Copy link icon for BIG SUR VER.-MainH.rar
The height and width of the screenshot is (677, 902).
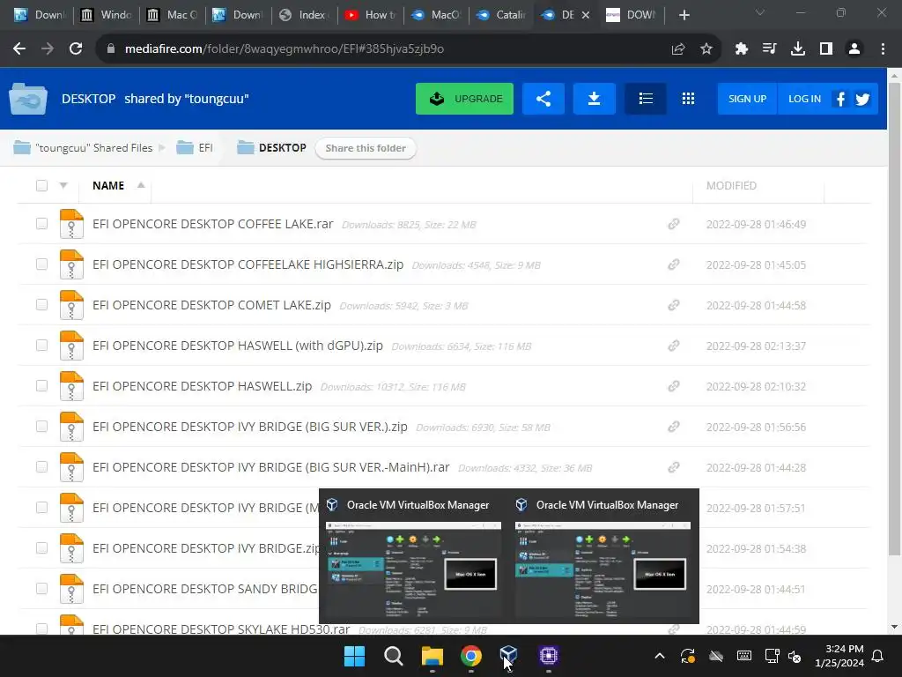pos(674,467)
